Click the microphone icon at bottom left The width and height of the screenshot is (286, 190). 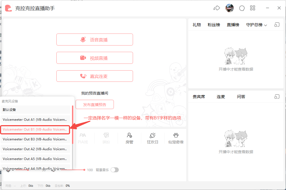click(x=8, y=170)
